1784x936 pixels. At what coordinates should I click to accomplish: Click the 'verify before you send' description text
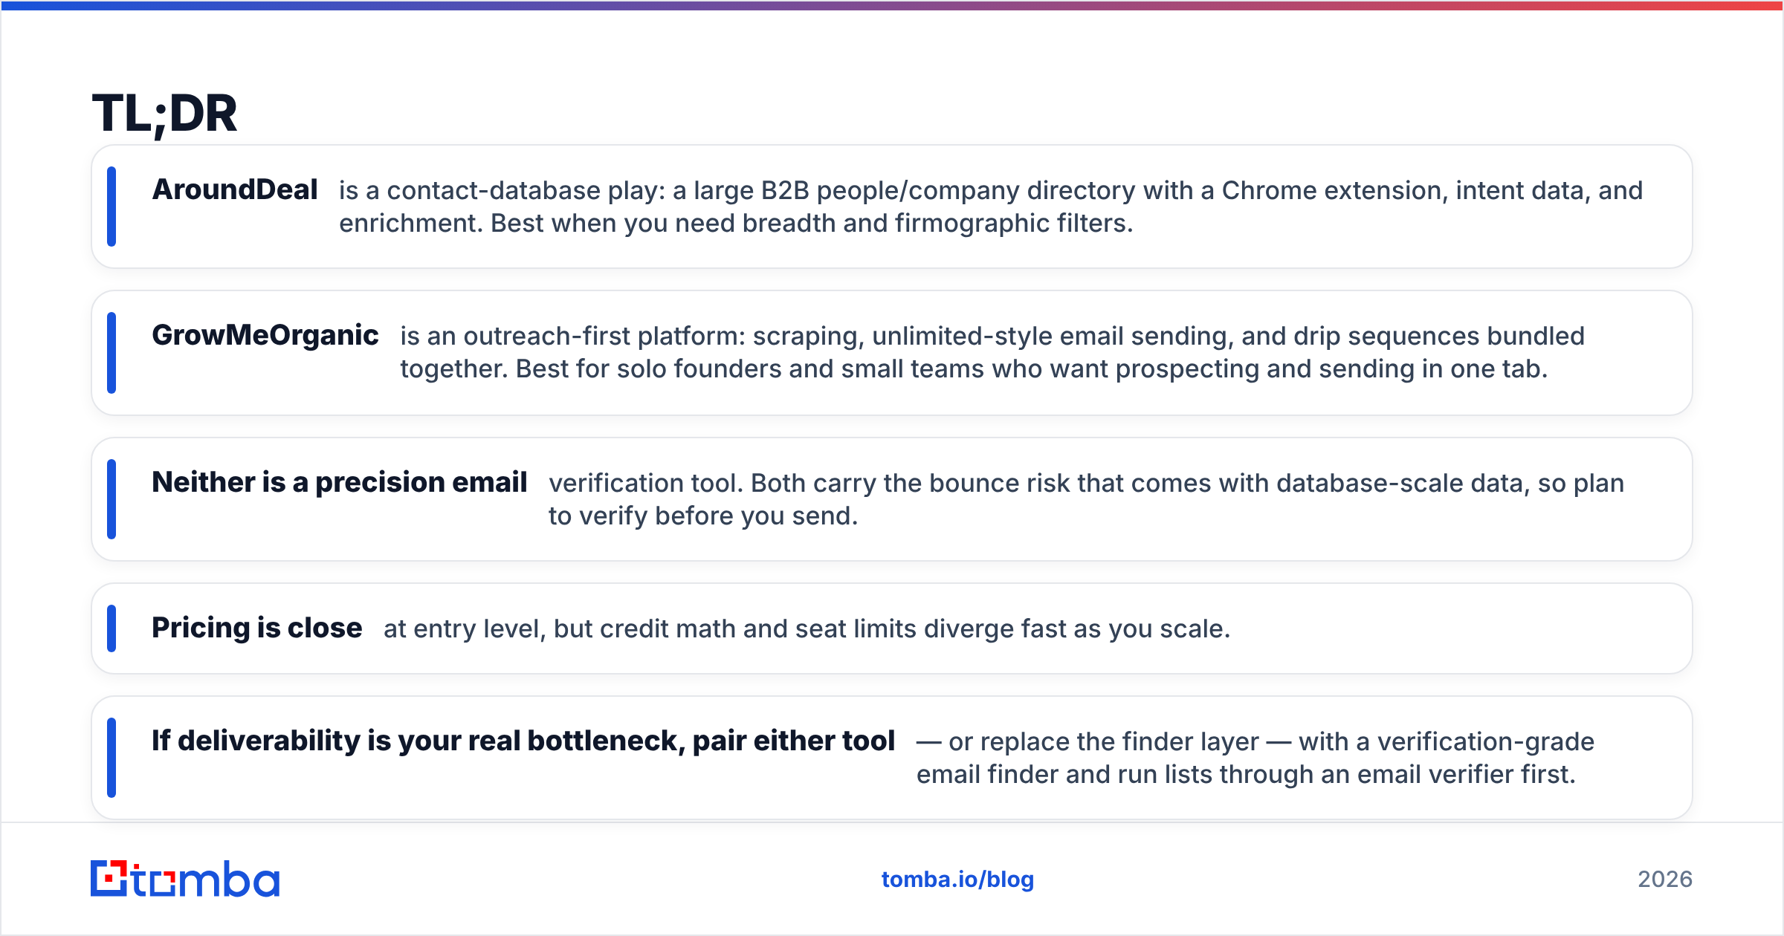point(1086,499)
